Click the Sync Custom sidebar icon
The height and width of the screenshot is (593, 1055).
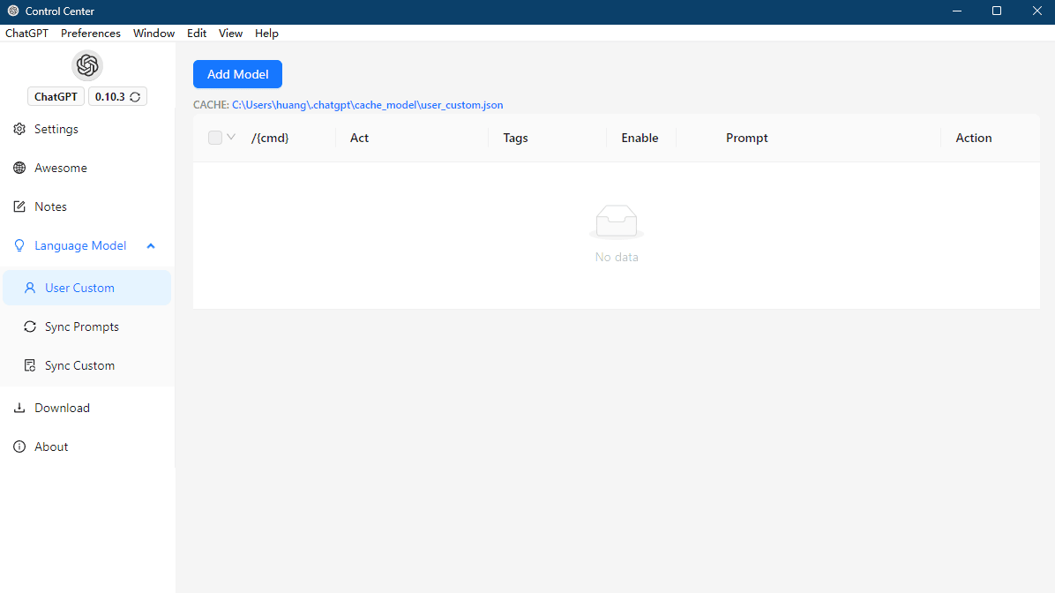click(29, 365)
